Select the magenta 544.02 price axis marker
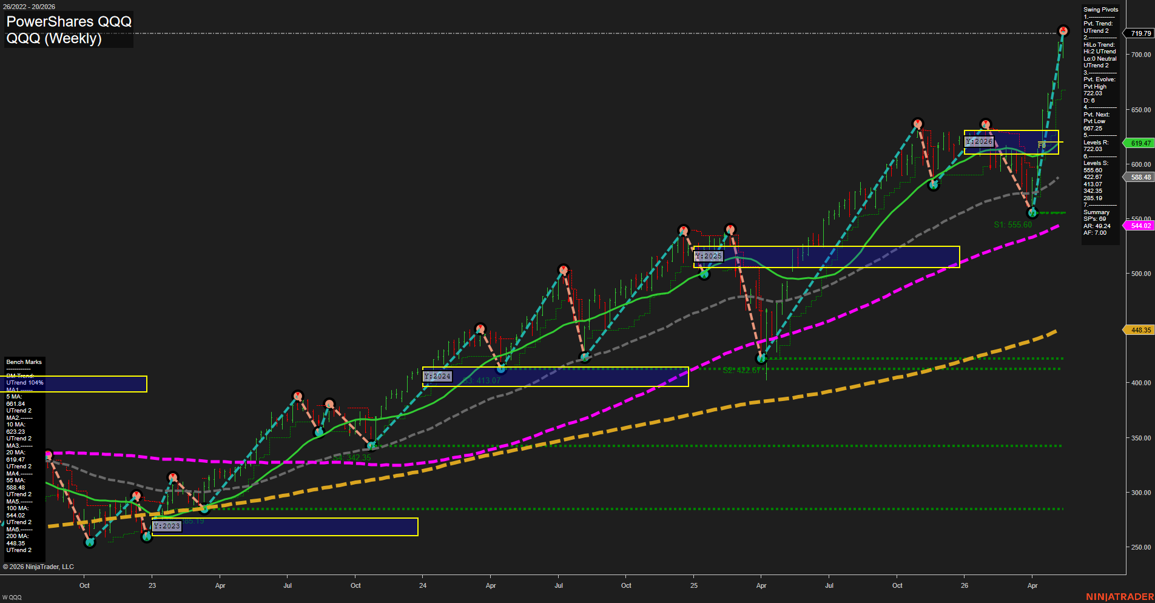Viewport: 1155px width, 603px height. click(1140, 226)
